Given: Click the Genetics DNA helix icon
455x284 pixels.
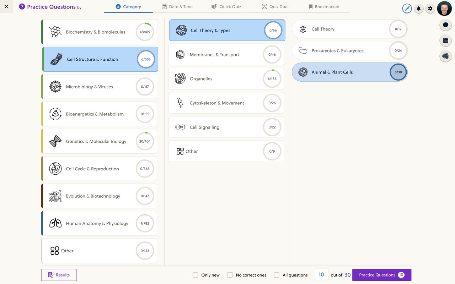Looking at the screenshot, I should (55, 141).
